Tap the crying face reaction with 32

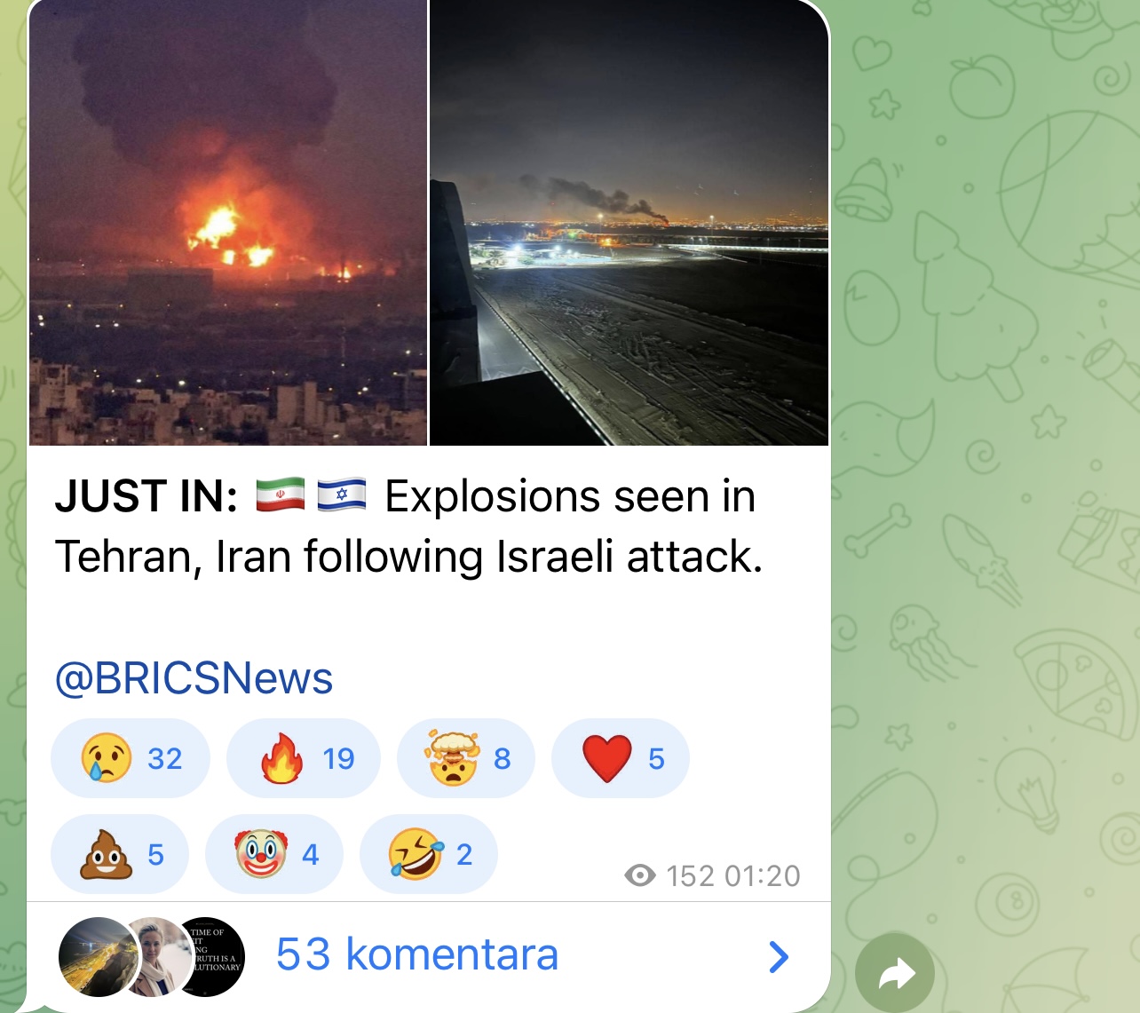tap(131, 758)
